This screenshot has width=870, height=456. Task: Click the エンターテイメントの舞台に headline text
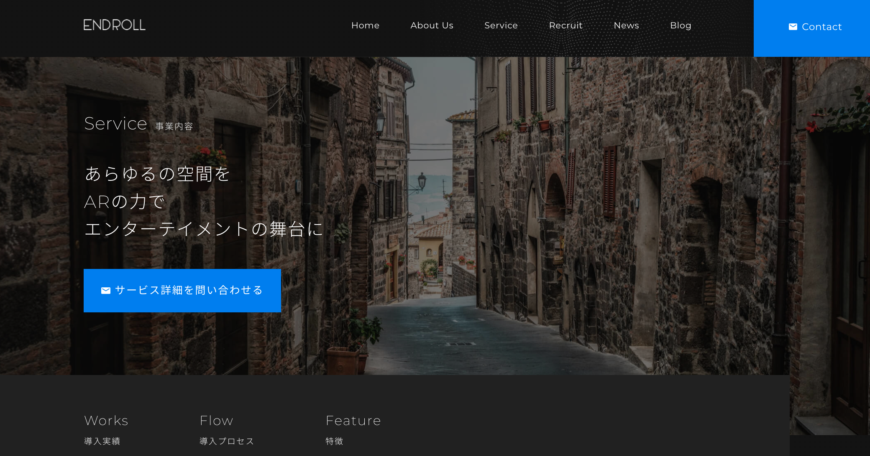tap(204, 229)
